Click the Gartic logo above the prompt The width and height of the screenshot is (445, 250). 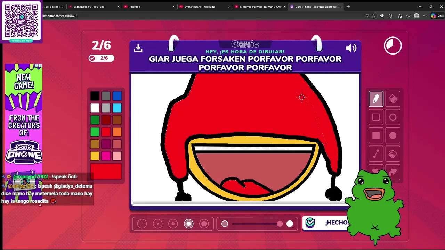tap(245, 44)
